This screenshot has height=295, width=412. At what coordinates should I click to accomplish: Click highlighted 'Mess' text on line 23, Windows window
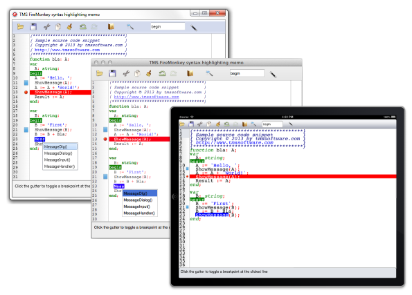(x=39, y=139)
